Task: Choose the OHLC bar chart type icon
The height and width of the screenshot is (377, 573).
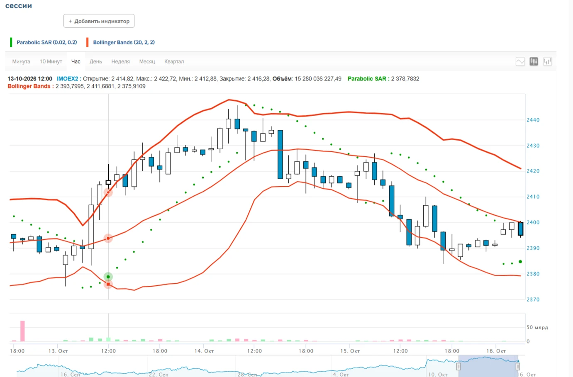Action: (x=548, y=62)
